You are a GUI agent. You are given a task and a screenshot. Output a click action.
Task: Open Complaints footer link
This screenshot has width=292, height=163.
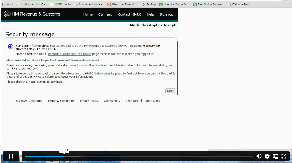point(152,101)
